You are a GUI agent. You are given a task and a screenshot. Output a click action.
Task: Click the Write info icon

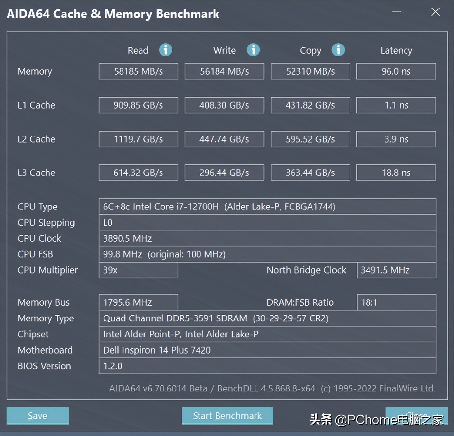[253, 50]
